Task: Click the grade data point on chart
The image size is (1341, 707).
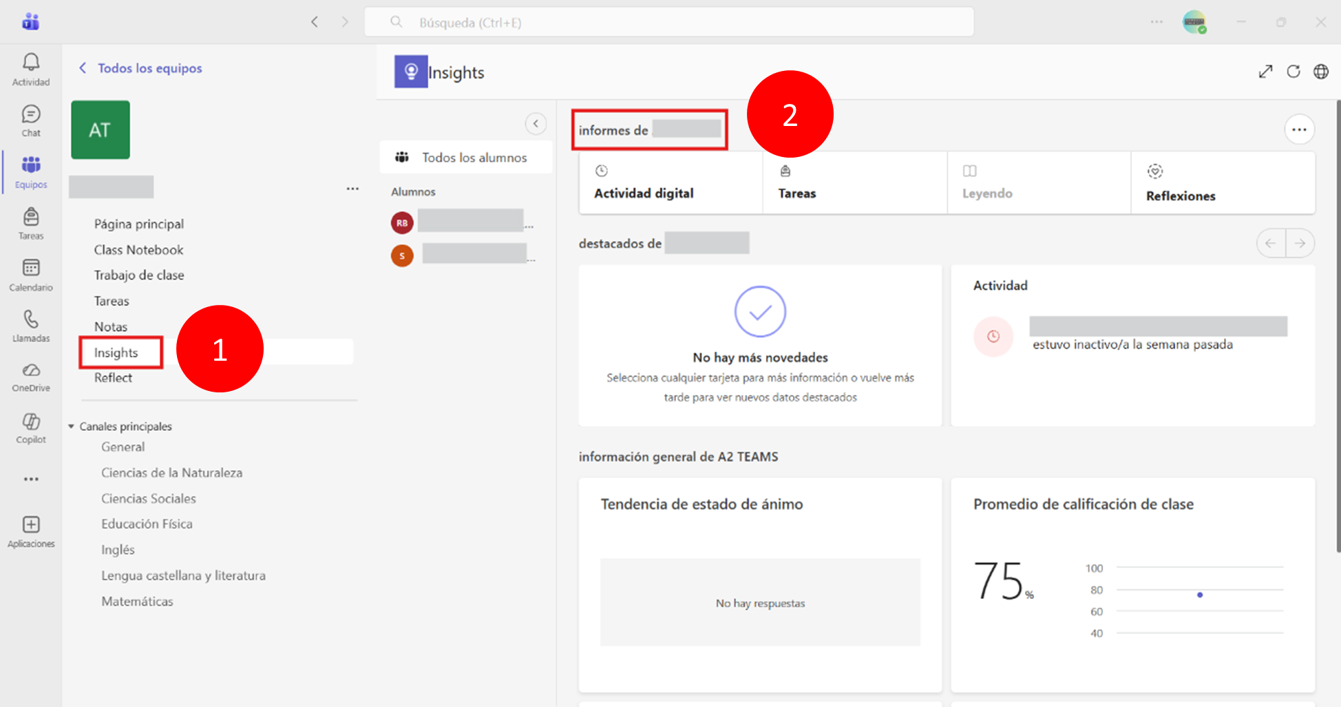Action: pyautogui.click(x=1200, y=595)
